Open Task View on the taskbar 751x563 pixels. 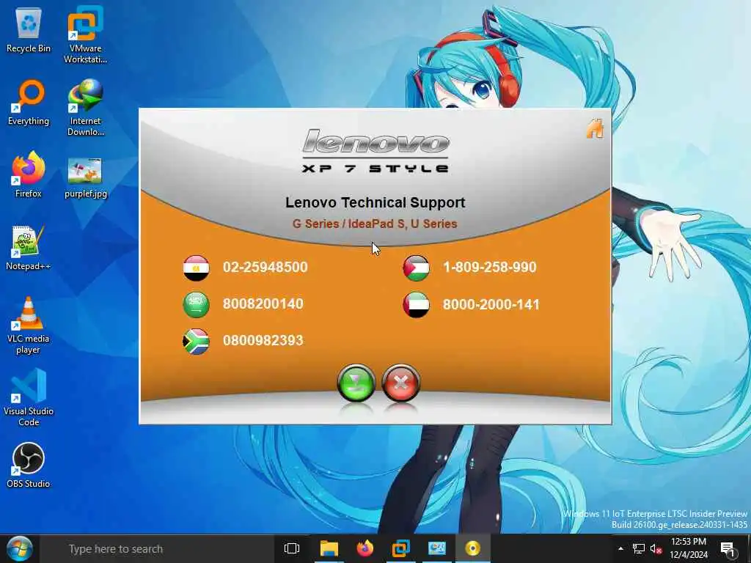click(291, 548)
